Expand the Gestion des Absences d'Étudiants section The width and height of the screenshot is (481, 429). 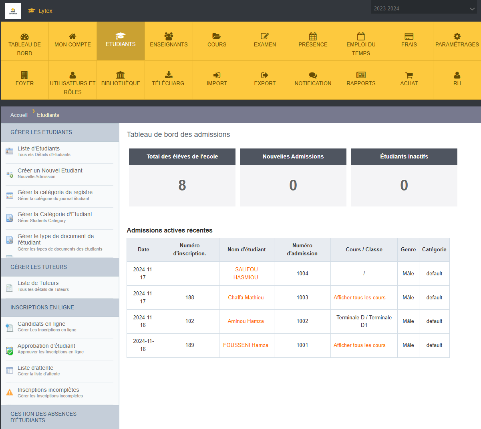click(60, 417)
